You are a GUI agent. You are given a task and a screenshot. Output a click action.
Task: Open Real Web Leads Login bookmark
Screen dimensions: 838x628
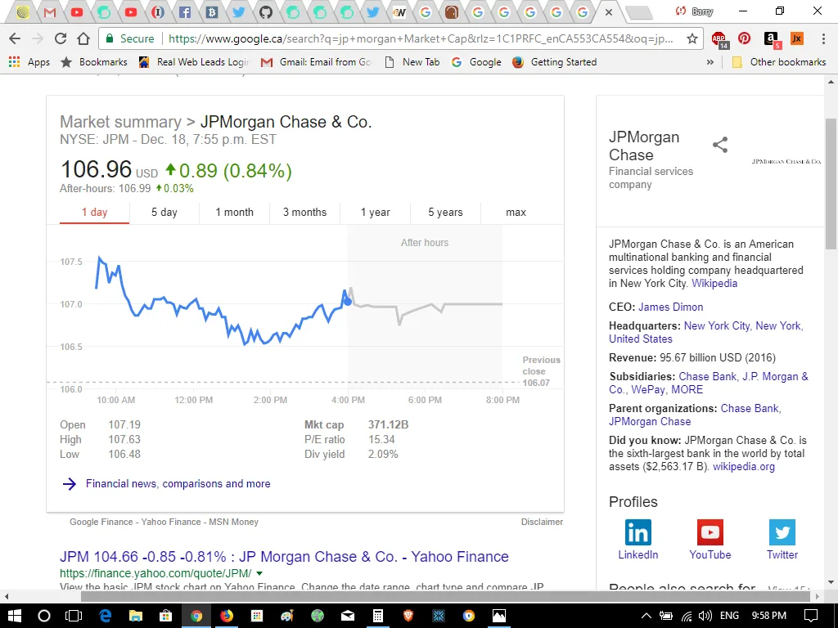(x=193, y=62)
